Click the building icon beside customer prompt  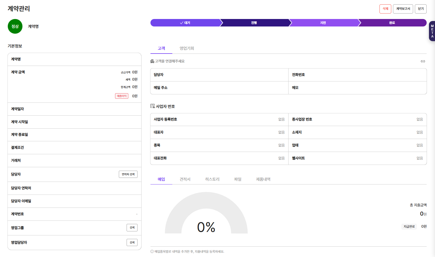click(x=152, y=61)
